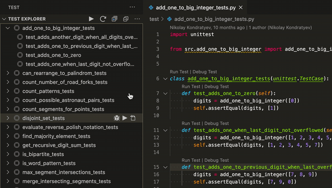Select add_one_to_big_integer_tests.py editor tab
The image size is (332, 188).
pyautogui.click(x=196, y=8)
